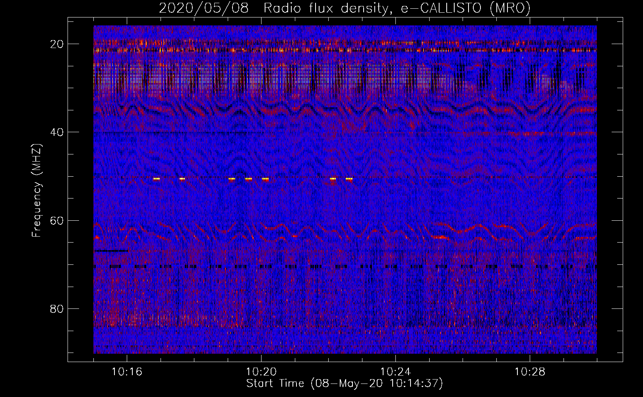Click the 'Frequency (MHZ)' y-axis label
The image size is (643, 397).
click(x=37, y=191)
